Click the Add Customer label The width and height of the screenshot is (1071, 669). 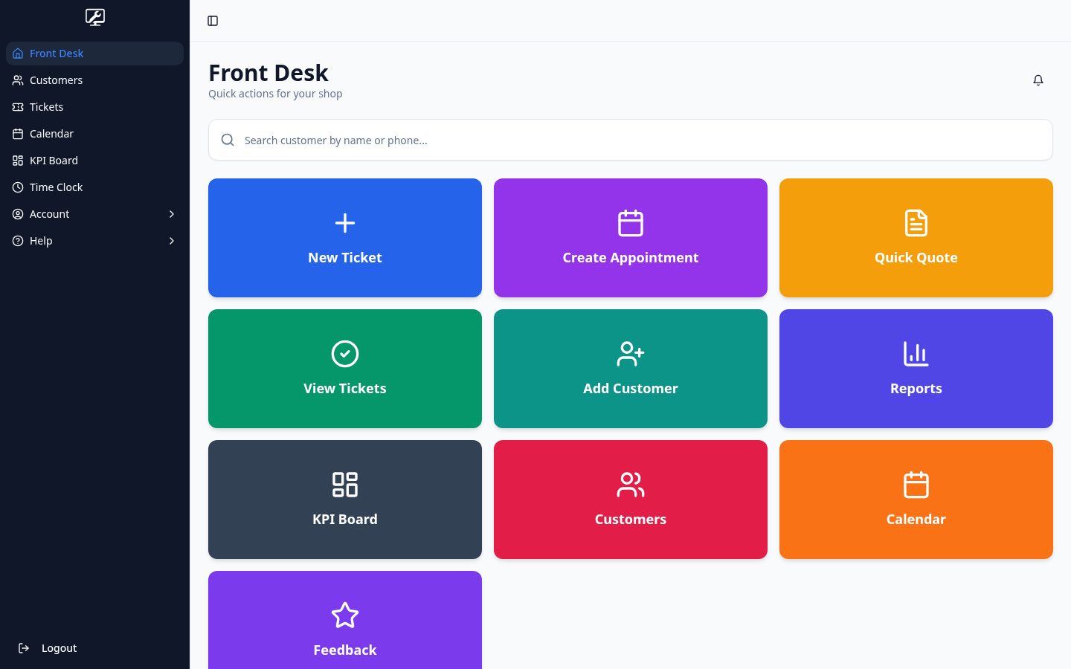point(631,389)
